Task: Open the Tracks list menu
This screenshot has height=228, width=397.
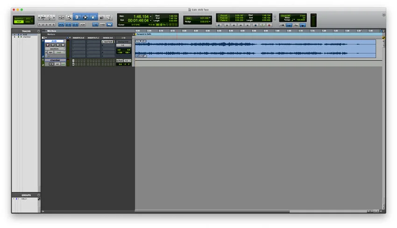Action: coord(38,31)
